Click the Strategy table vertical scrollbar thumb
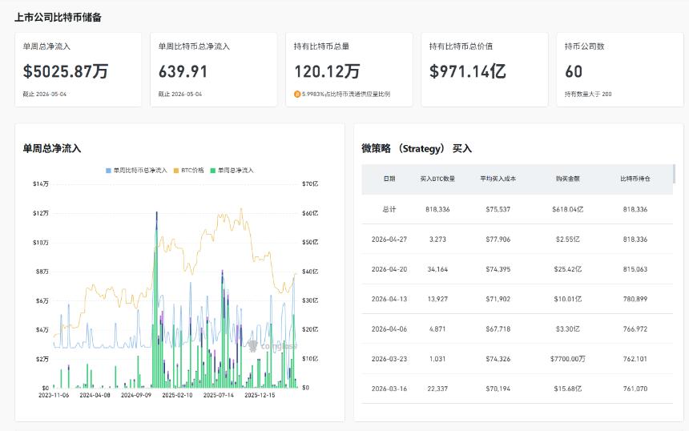The height and width of the screenshot is (431, 689). pos(674,174)
